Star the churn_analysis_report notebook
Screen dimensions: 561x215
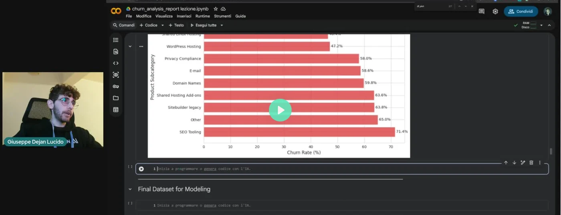pyautogui.click(x=216, y=9)
